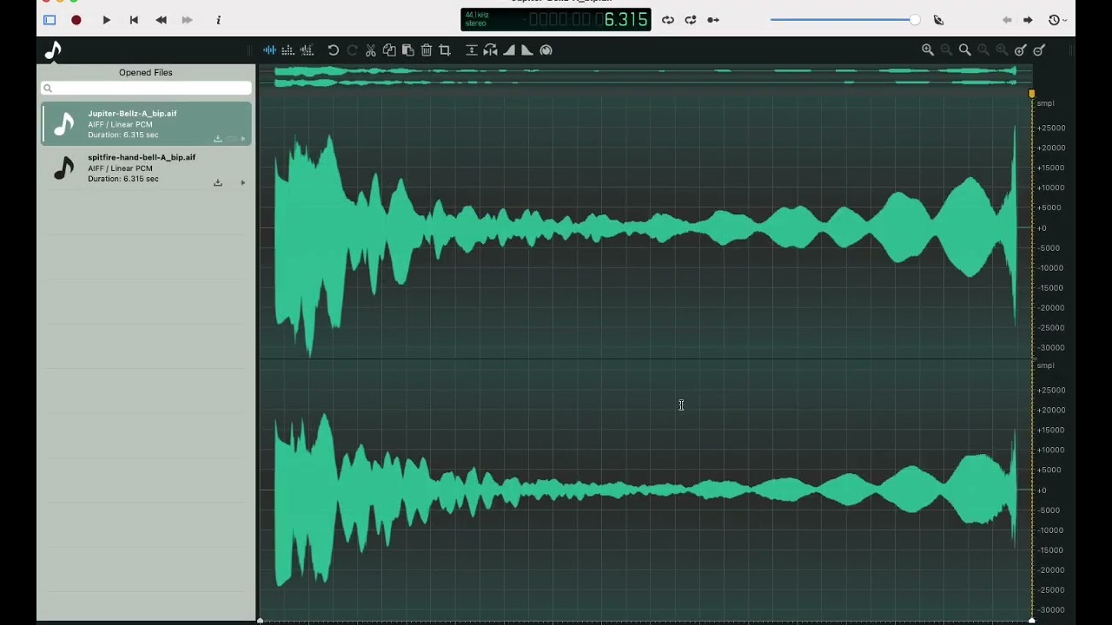Click the Opened Files panel header
Image resolution: width=1112 pixels, height=625 pixels.
click(x=146, y=72)
